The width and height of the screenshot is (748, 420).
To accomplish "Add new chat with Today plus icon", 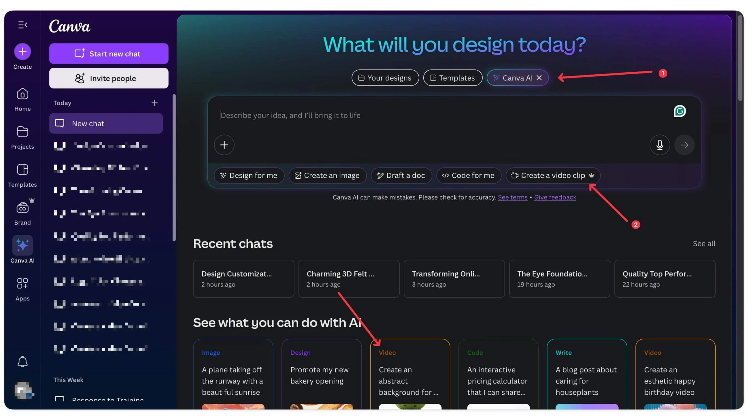I will 155,103.
